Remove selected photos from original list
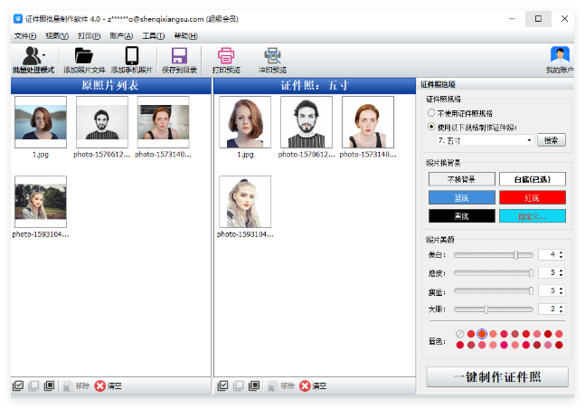 pos(76,385)
